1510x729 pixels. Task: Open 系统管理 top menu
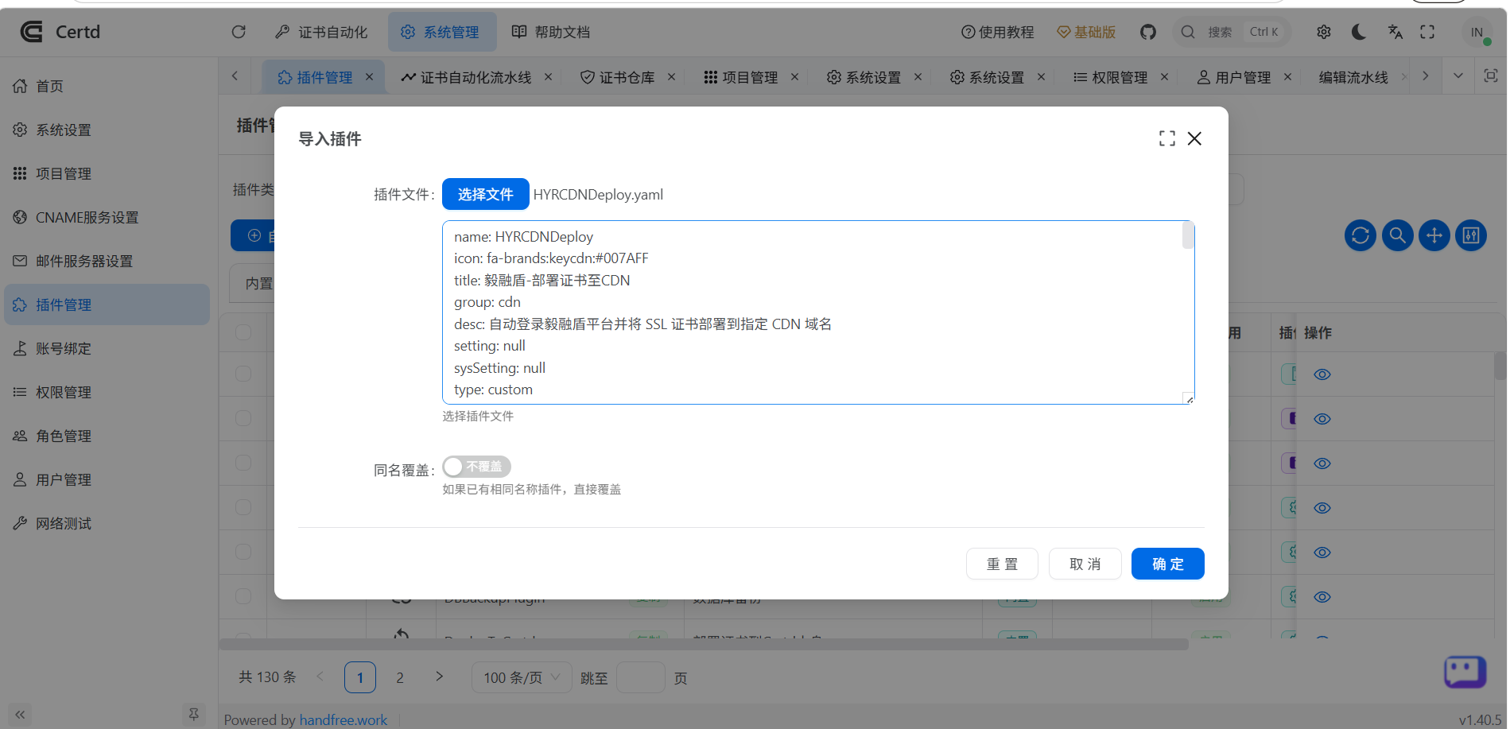coord(442,32)
